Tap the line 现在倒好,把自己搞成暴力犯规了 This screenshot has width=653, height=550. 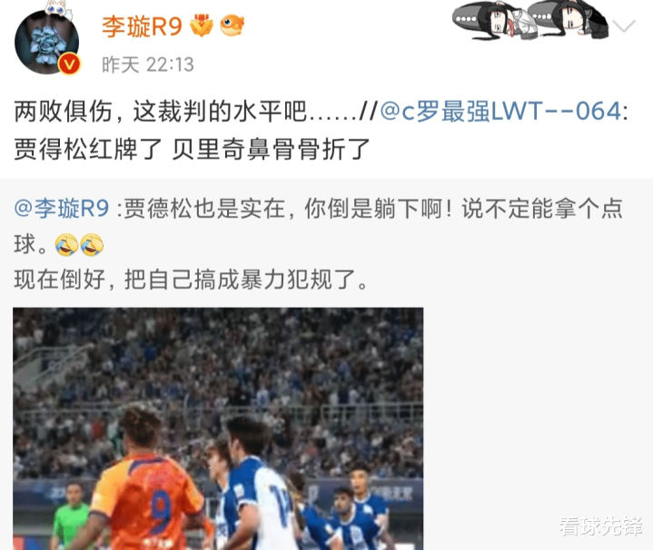click(x=191, y=280)
